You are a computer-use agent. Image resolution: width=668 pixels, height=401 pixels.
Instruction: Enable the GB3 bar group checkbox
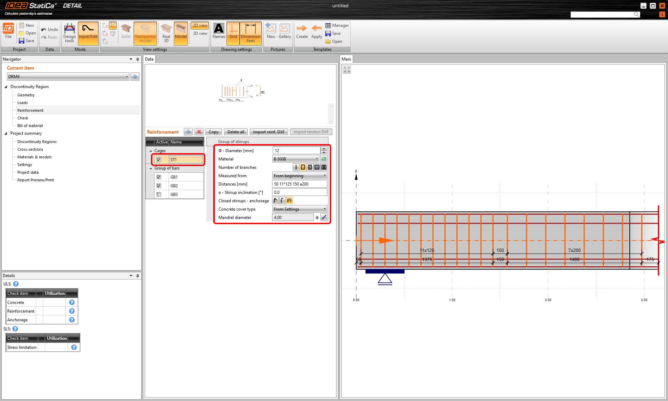[159, 195]
